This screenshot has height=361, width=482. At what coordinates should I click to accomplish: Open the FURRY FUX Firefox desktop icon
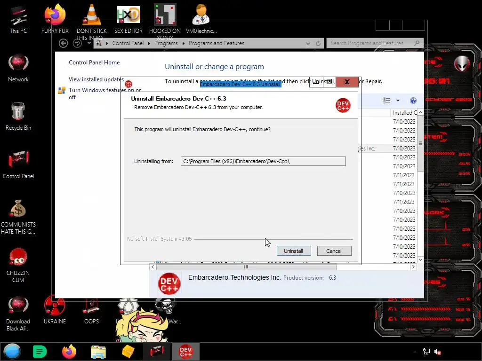coord(55,19)
